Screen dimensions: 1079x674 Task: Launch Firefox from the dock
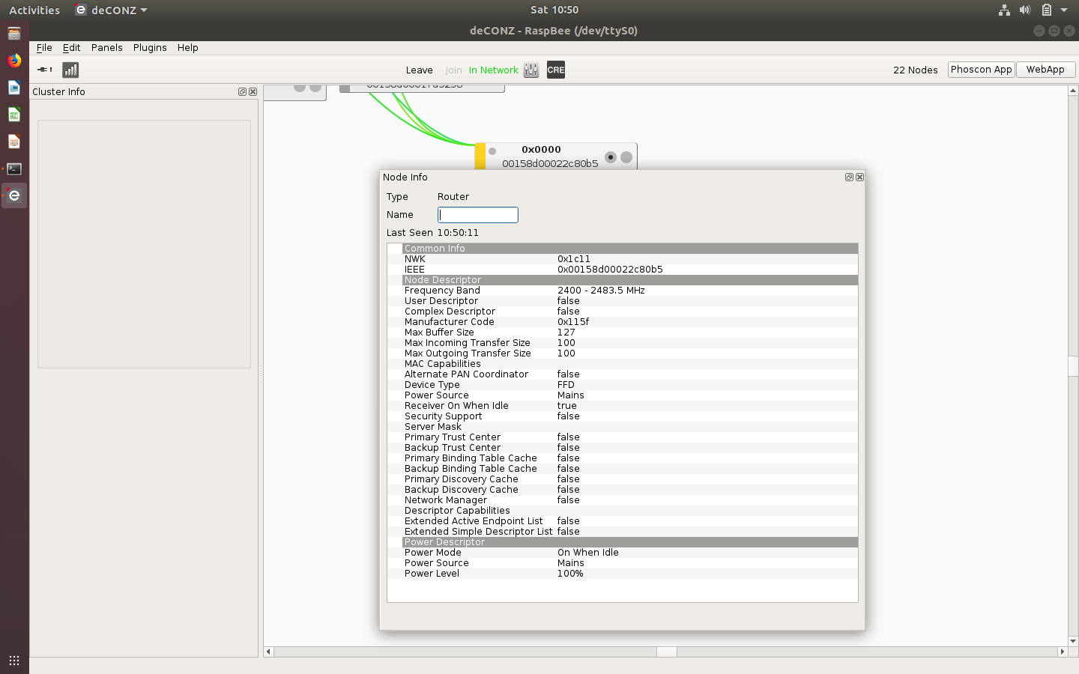(14, 61)
